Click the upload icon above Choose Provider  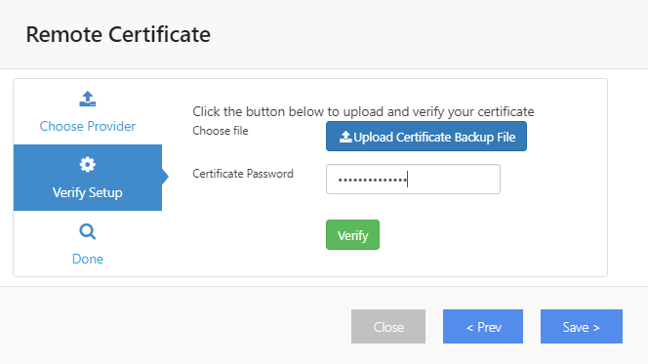coord(88,100)
